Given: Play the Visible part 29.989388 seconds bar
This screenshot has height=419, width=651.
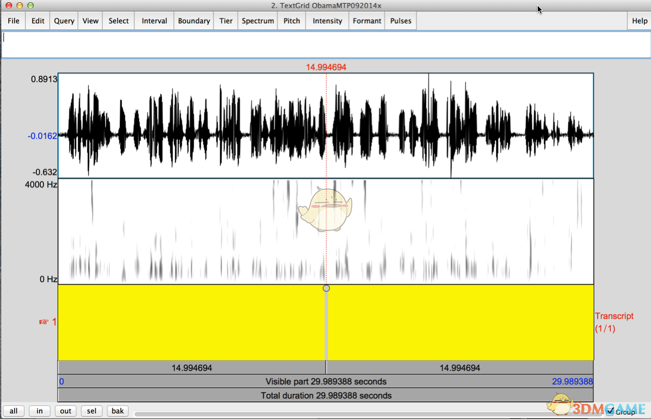Looking at the screenshot, I should 326,382.
